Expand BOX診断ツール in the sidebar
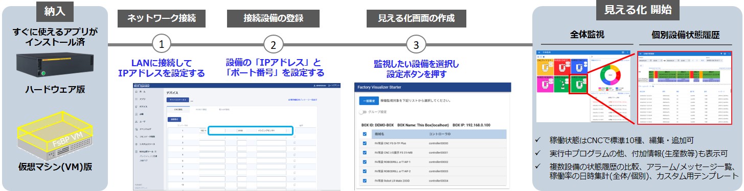 (x=145, y=152)
